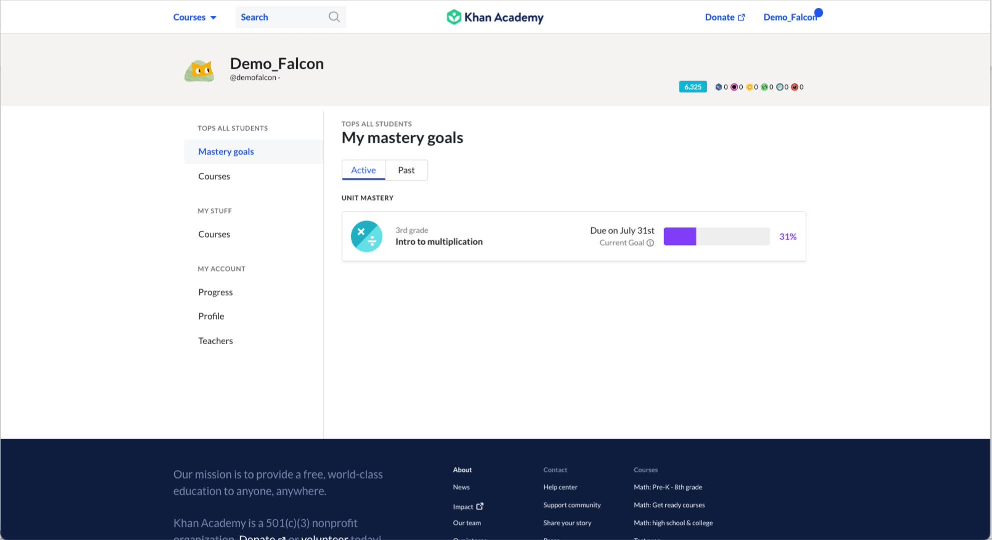The image size is (992, 540).
Task: Select Mastery goals in the sidebar
Action: 254,151
